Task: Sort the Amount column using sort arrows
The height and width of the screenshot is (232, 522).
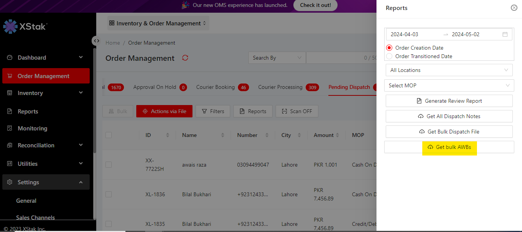Action: point(338,135)
